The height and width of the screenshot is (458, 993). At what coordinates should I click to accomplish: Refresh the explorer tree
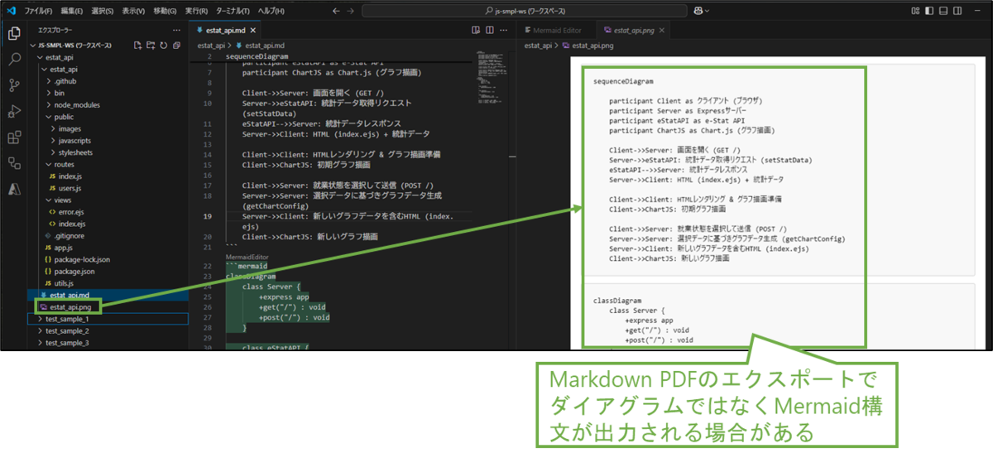point(163,46)
